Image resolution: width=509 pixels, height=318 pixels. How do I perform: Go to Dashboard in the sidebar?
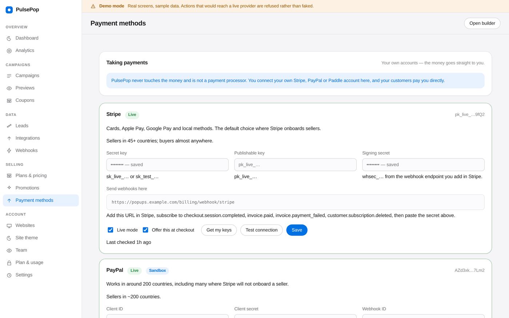click(41, 38)
